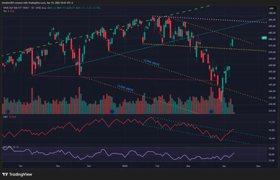
Task: Click the Mar label on time axis
Action: coord(188,166)
